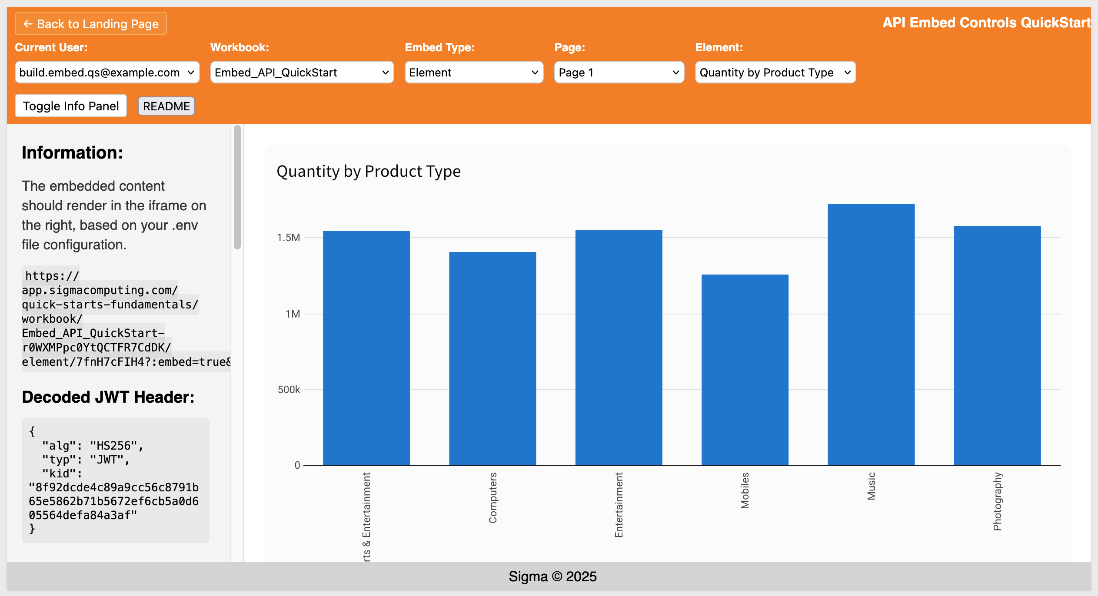Open the Page 1 dropdown
The width and height of the screenshot is (1098, 596).
click(619, 73)
